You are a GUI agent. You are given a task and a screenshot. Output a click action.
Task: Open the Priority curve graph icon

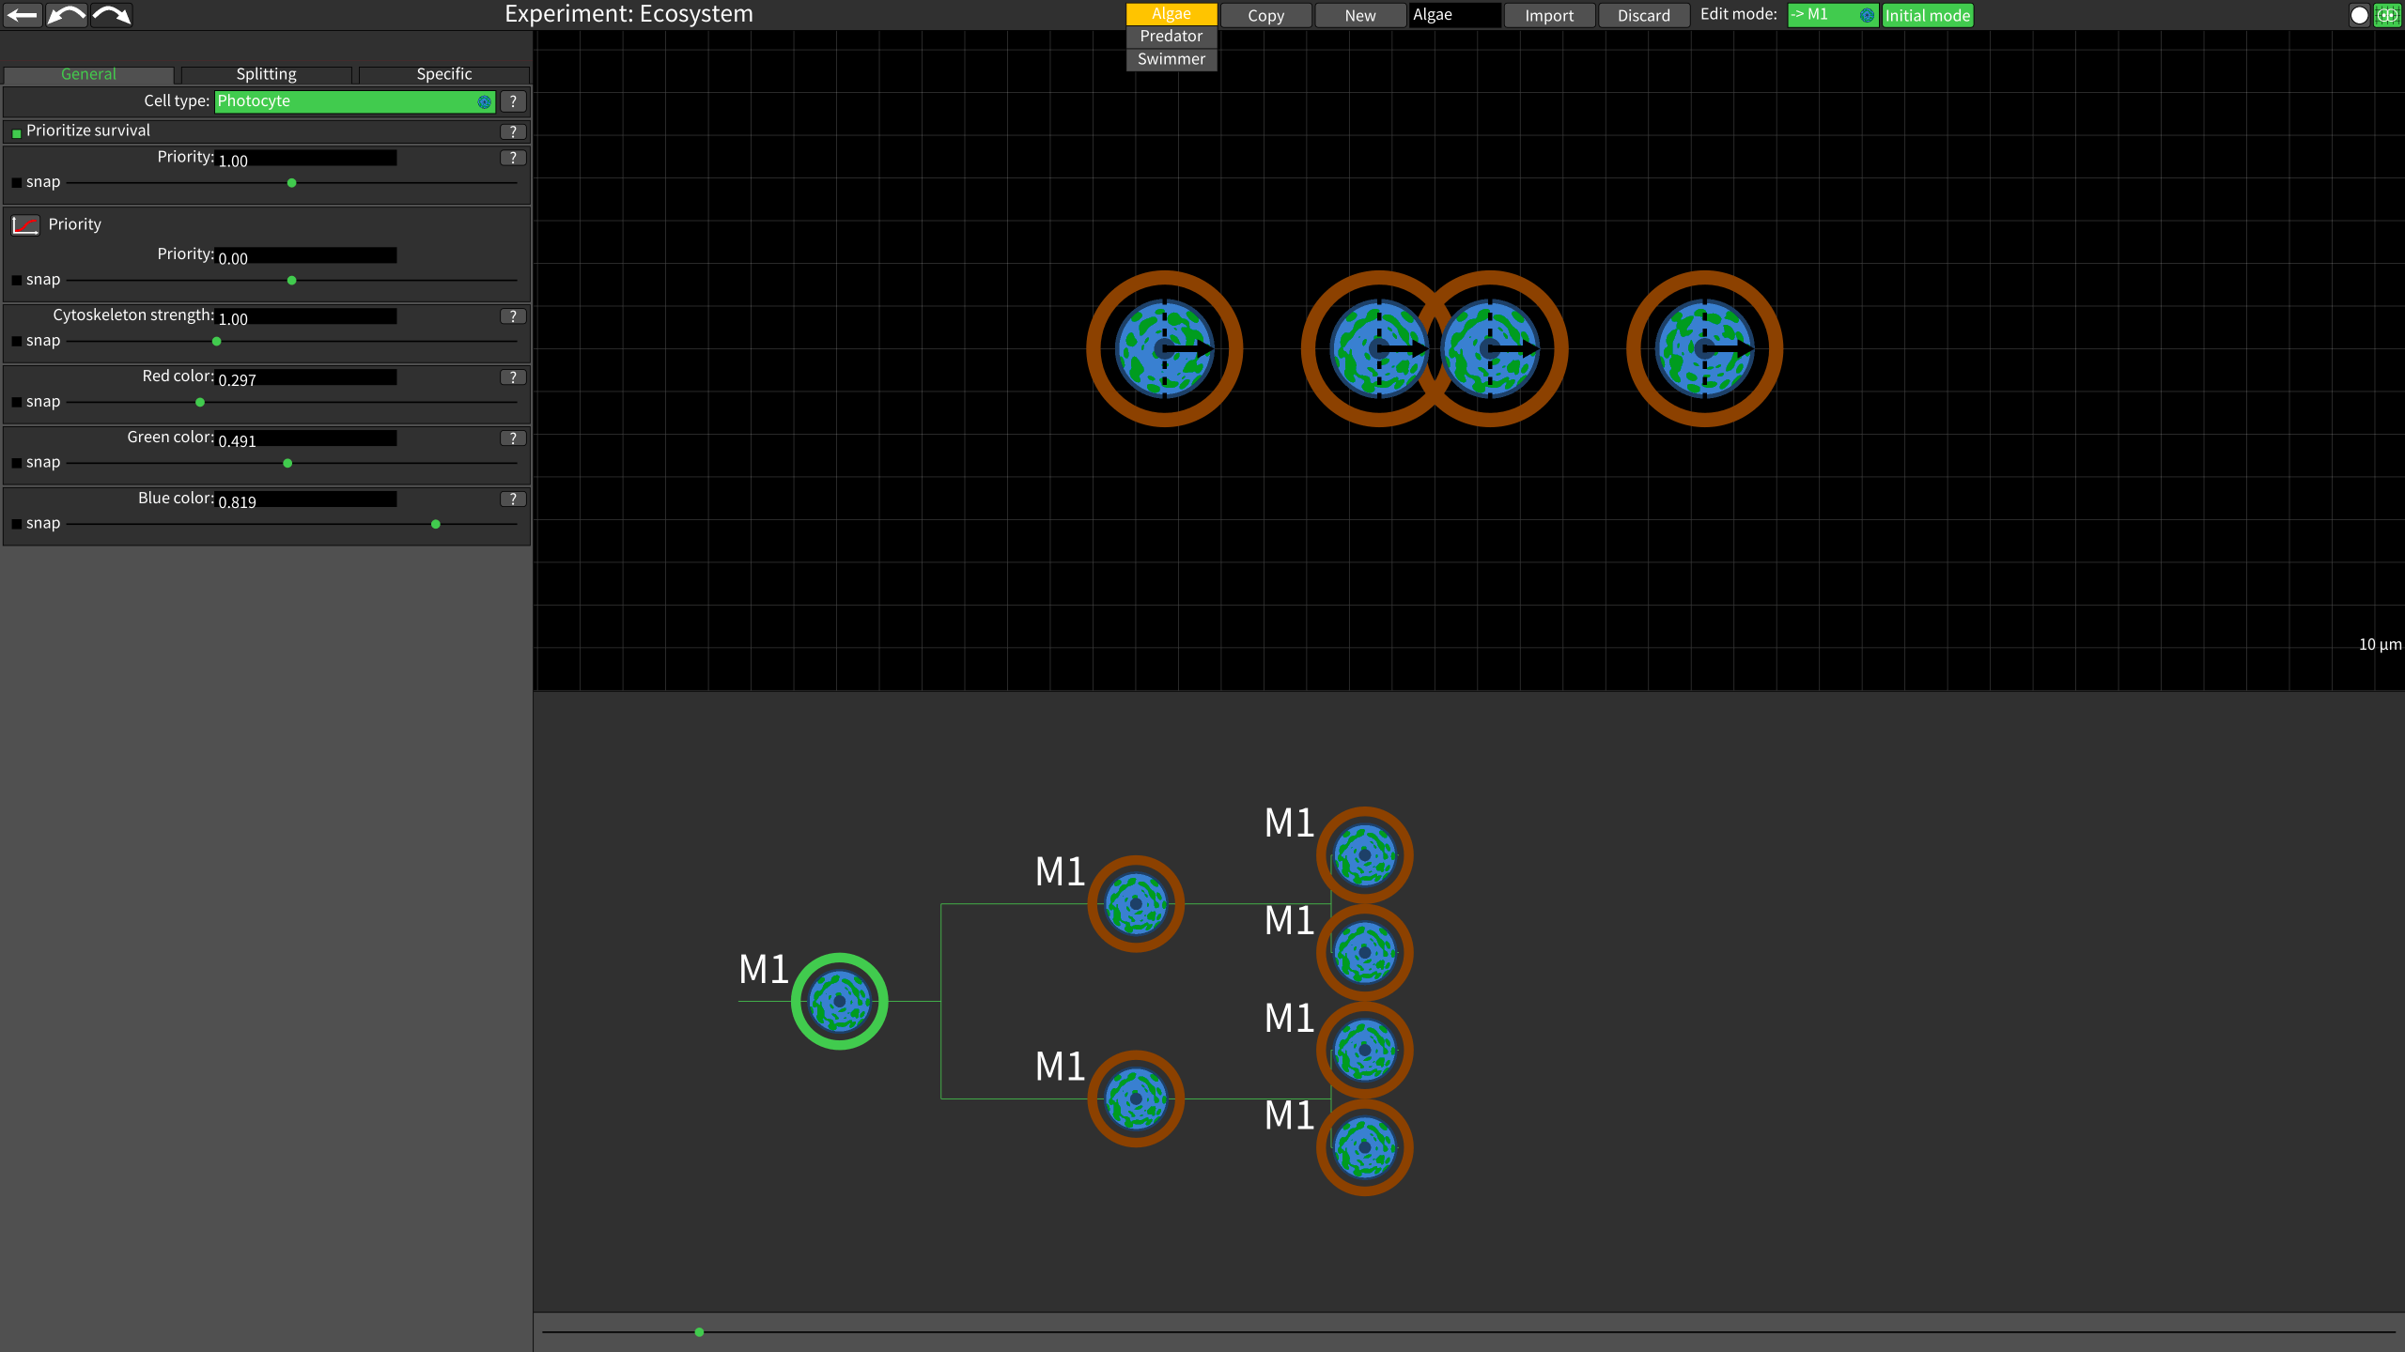point(25,225)
